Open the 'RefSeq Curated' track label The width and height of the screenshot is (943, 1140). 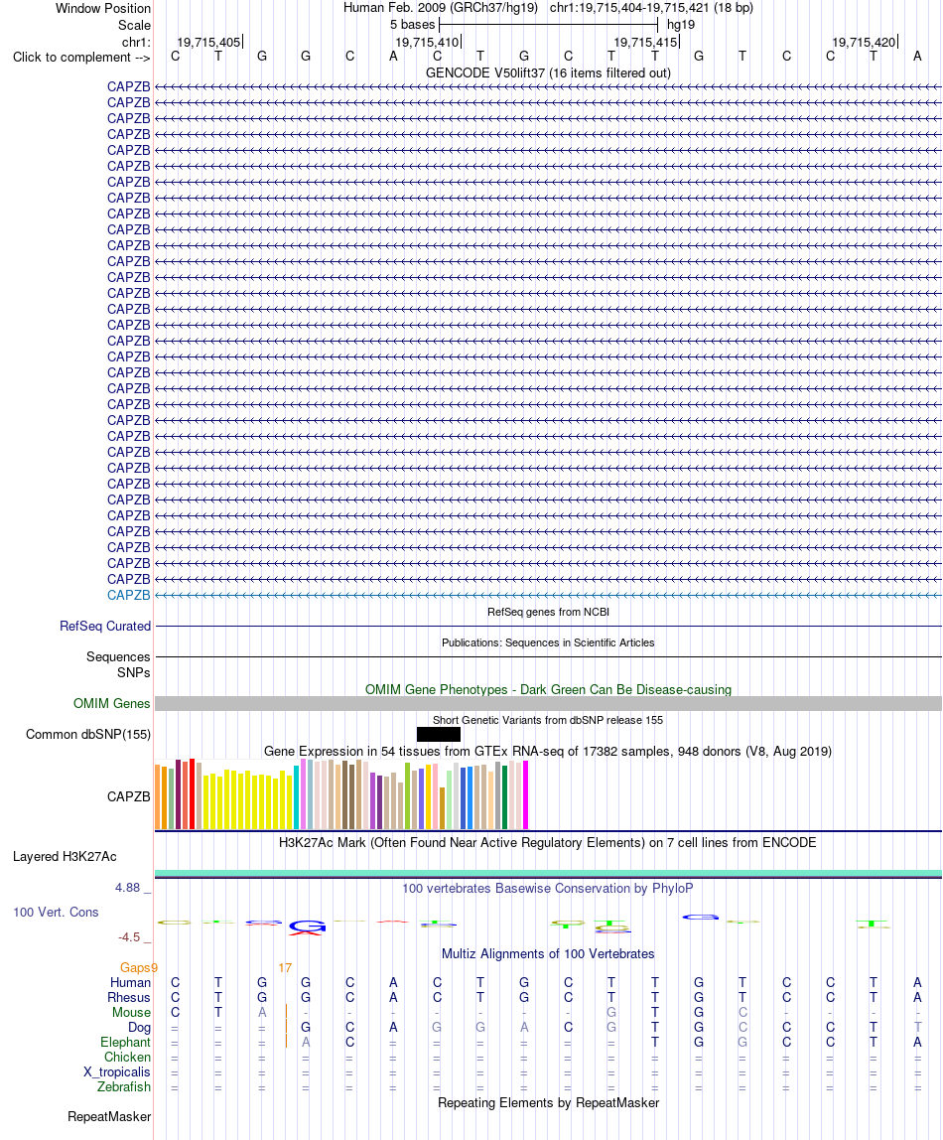(x=105, y=626)
